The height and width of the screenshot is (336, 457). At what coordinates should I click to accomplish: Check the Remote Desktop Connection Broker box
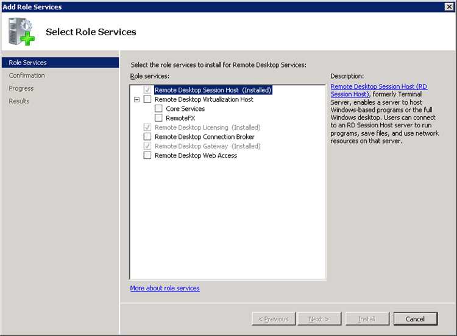point(147,136)
